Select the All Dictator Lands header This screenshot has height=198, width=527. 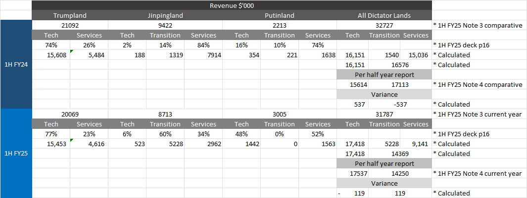click(384, 15)
